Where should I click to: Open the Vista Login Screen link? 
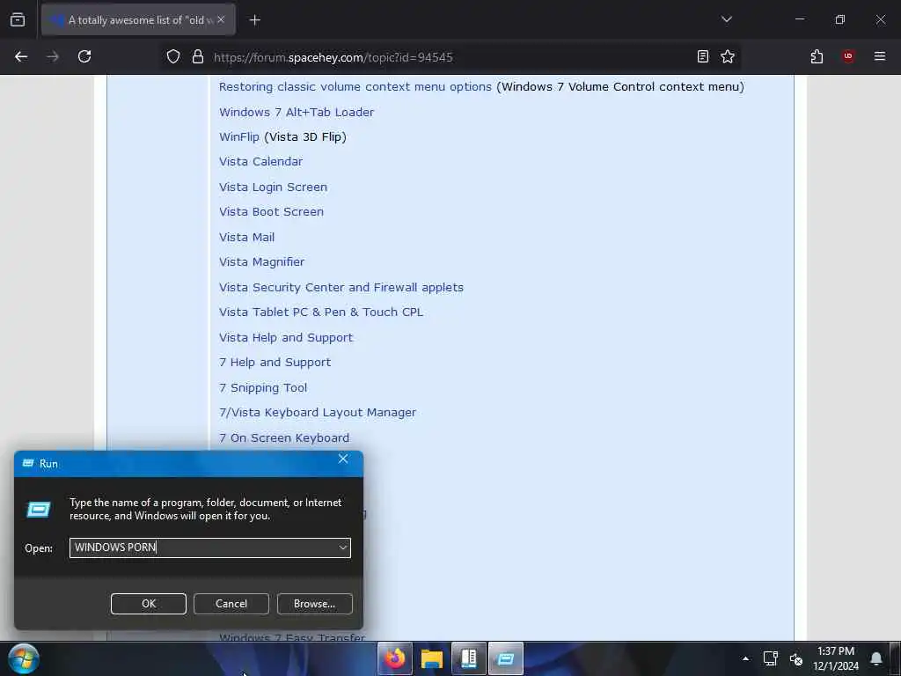pos(273,187)
